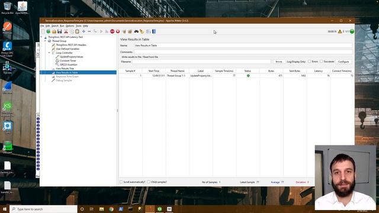Select the UpdatePropertyValues sampler
This screenshot has width=379, height=213.
(x=71, y=57)
